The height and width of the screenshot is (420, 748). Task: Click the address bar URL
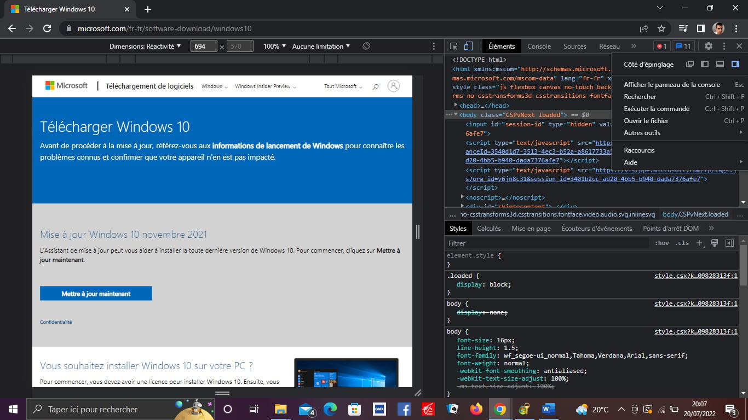(x=164, y=28)
